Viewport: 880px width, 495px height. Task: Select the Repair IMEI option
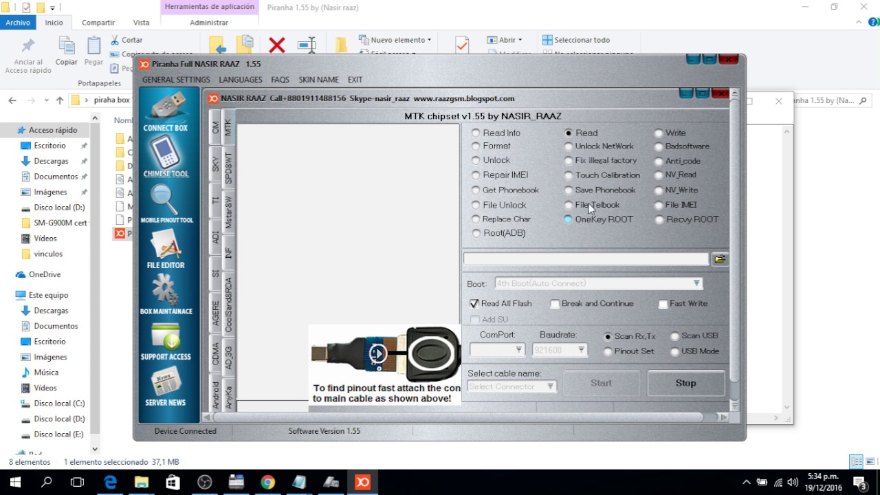pos(476,175)
